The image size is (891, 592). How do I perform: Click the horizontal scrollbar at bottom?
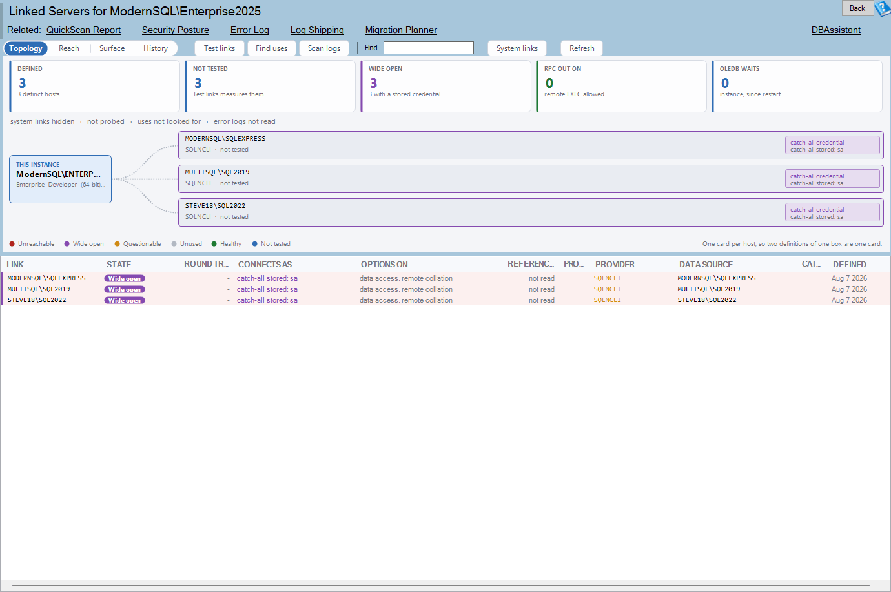coord(441,586)
